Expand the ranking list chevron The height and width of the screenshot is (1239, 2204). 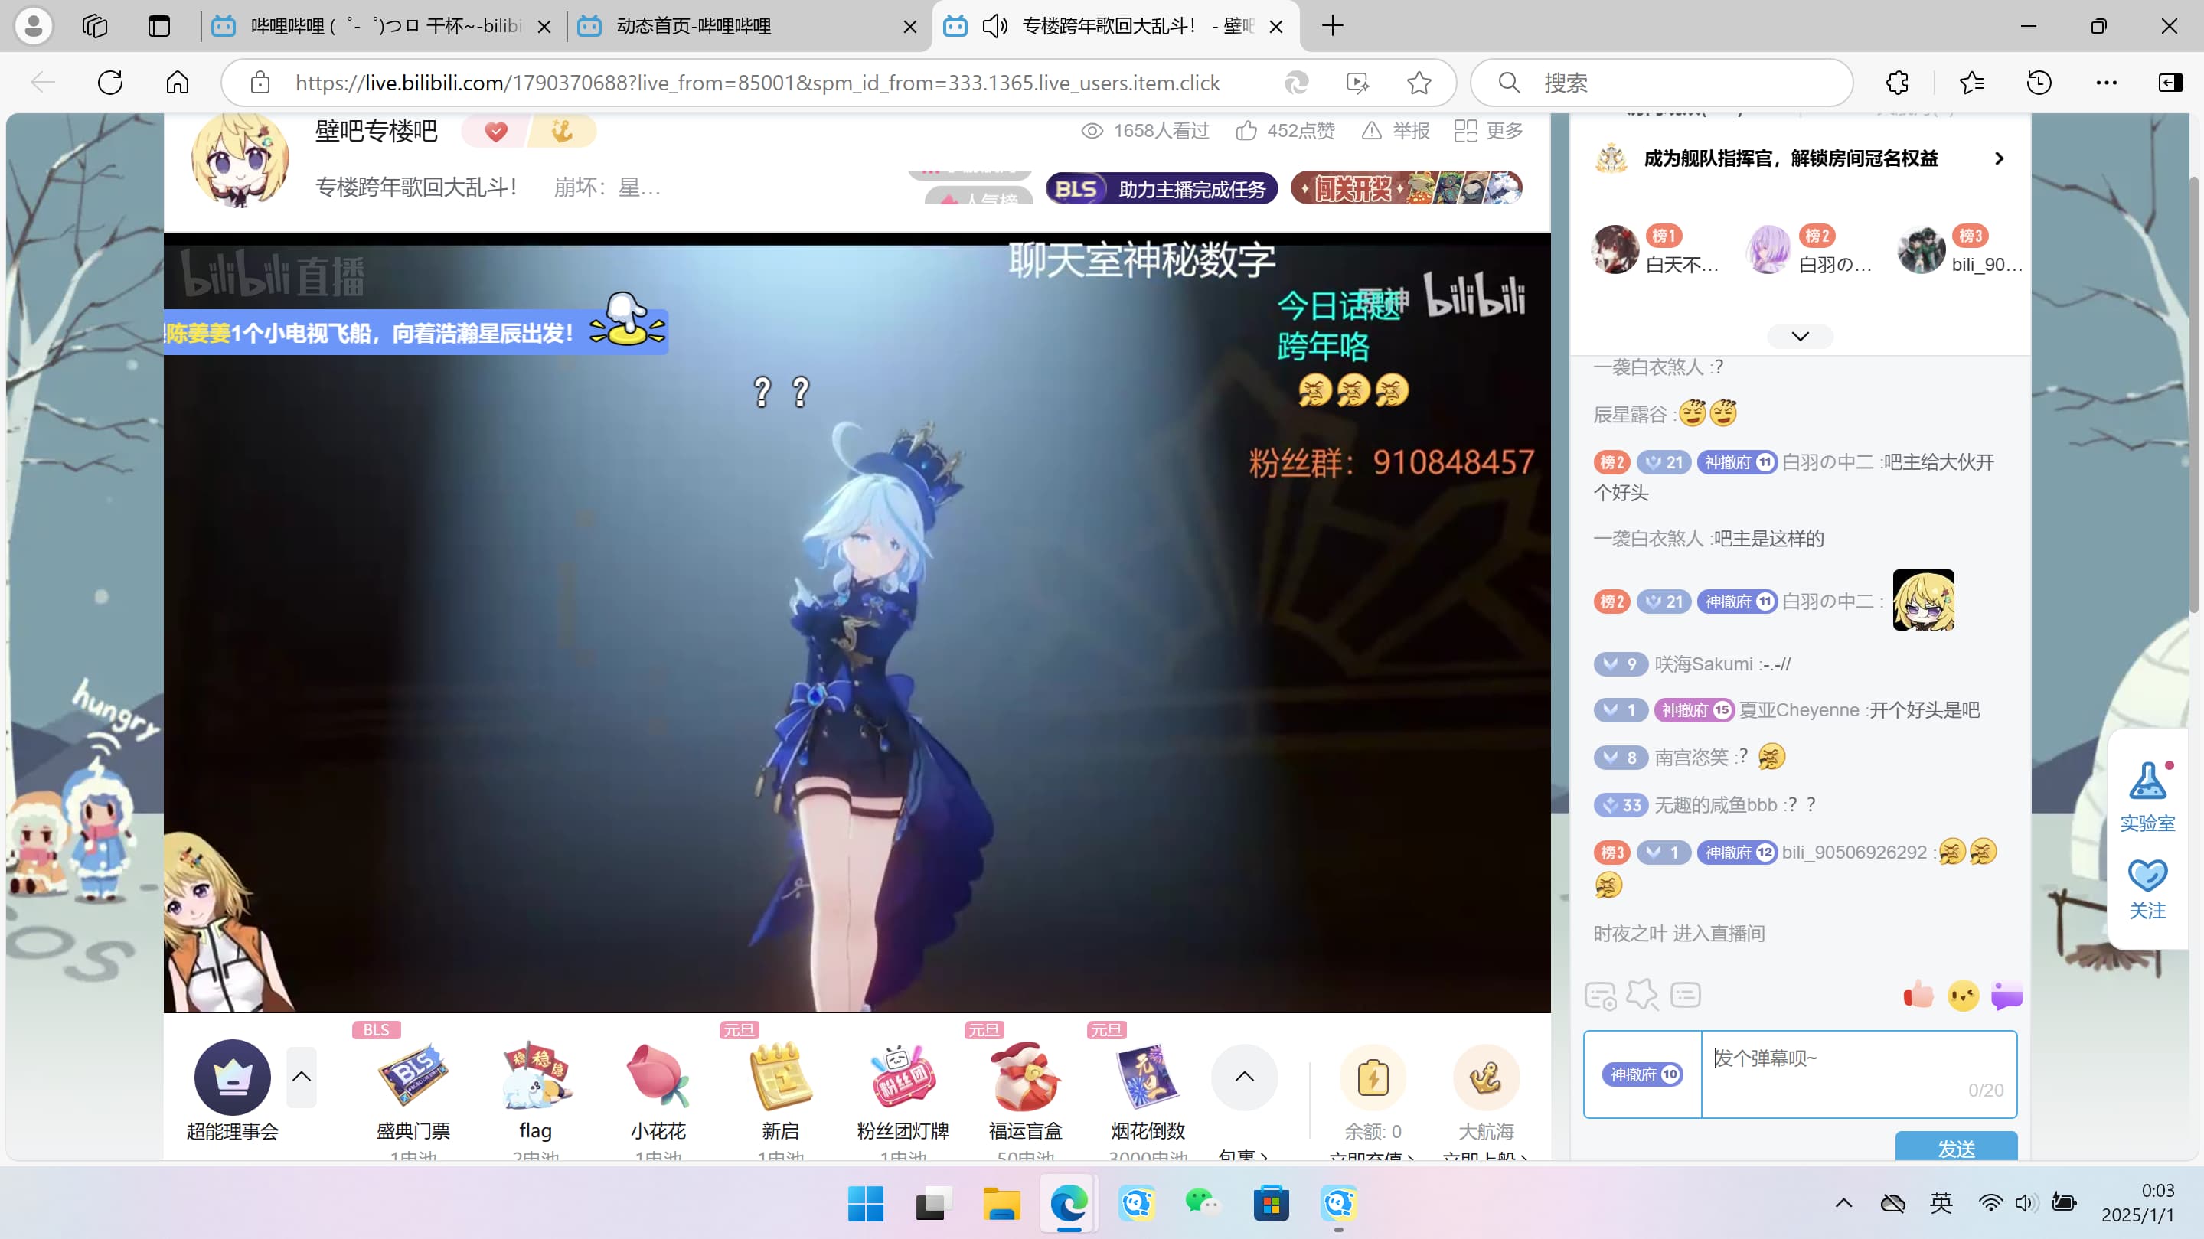[1800, 336]
